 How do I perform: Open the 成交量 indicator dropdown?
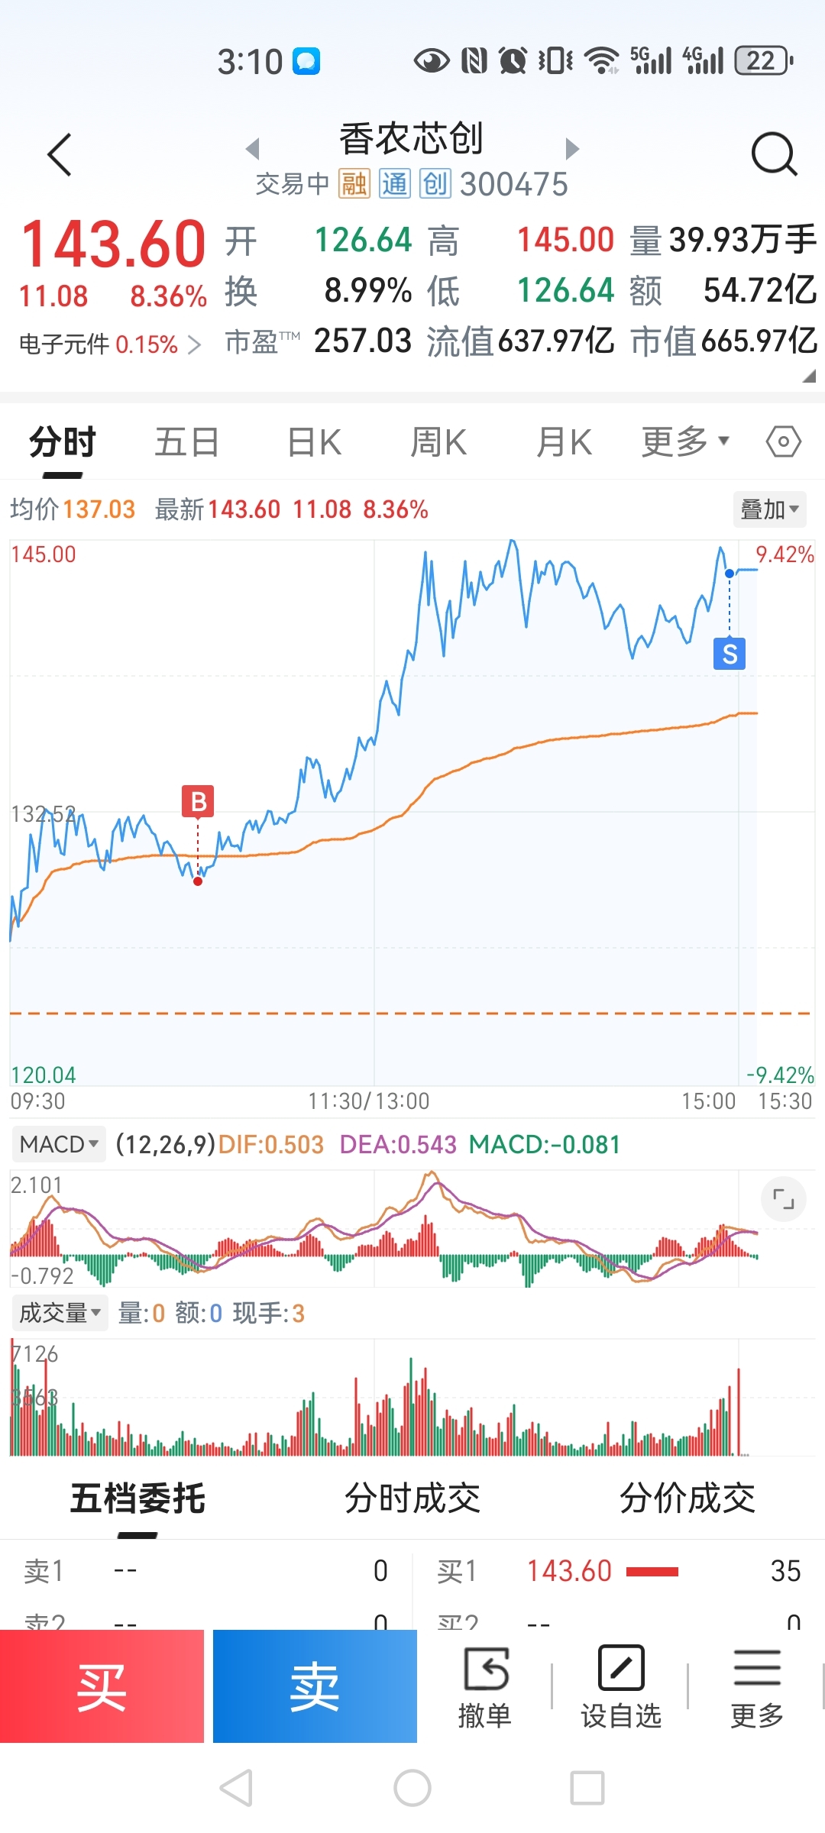point(60,1313)
